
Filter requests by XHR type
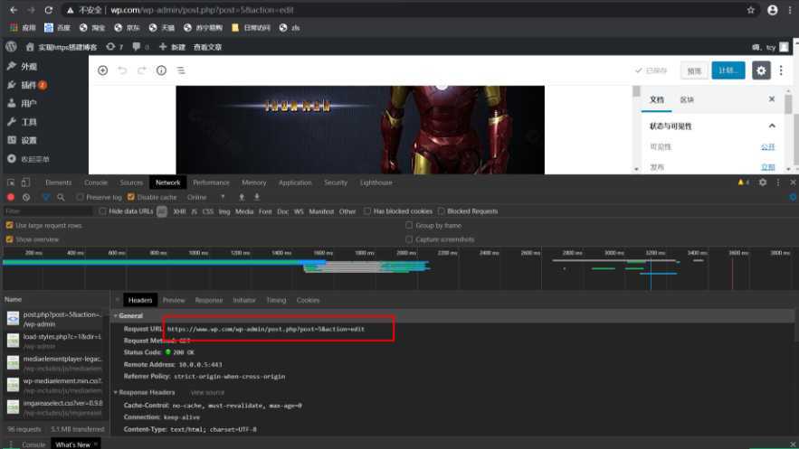(179, 211)
